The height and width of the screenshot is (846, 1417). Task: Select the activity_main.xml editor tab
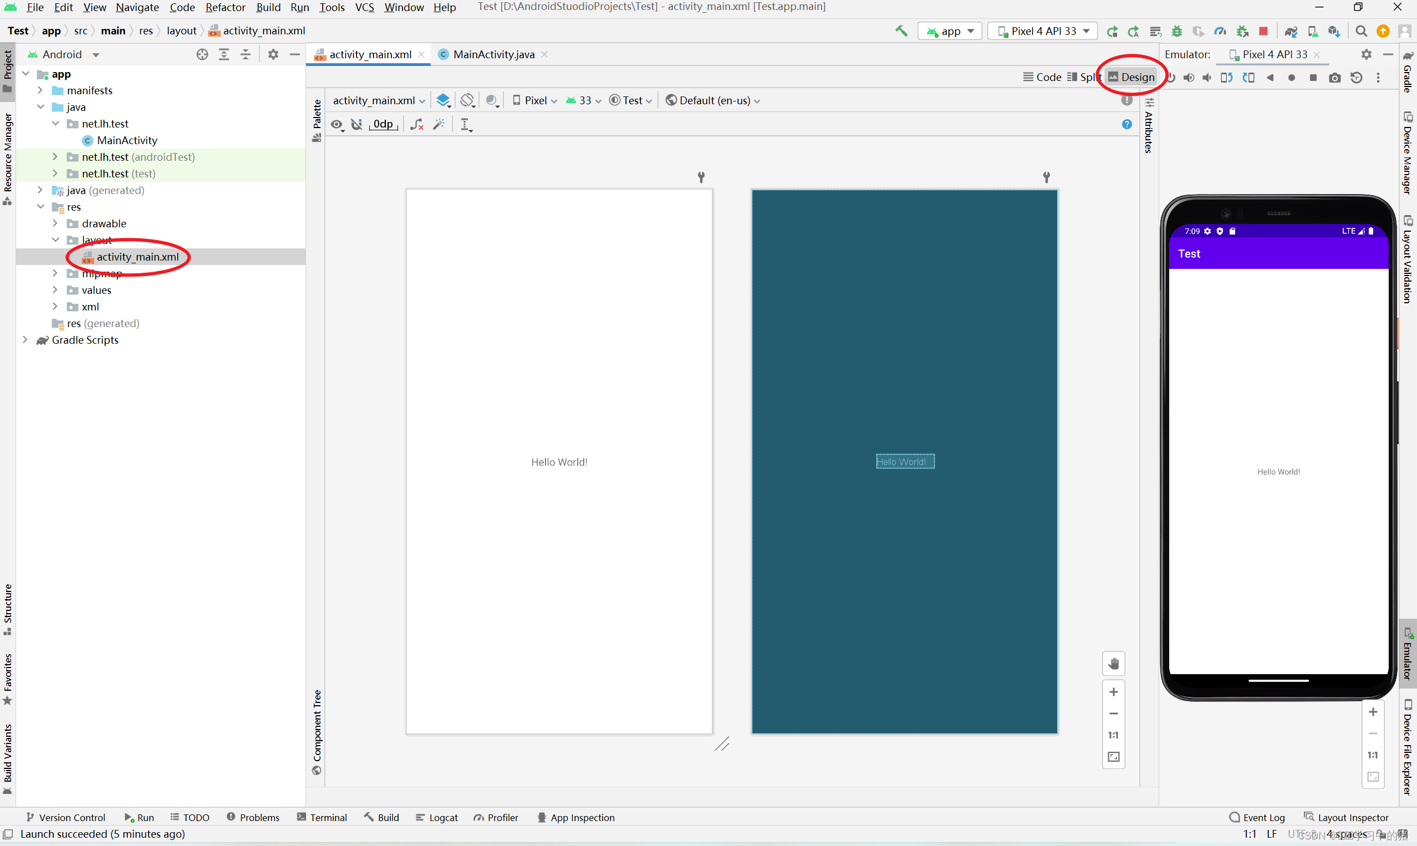[369, 54]
